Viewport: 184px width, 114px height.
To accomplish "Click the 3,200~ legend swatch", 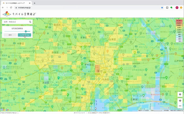I will tap(179, 30).
